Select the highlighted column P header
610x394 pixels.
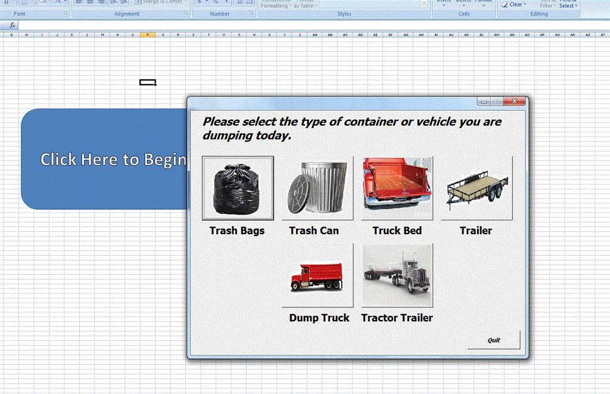(148, 35)
